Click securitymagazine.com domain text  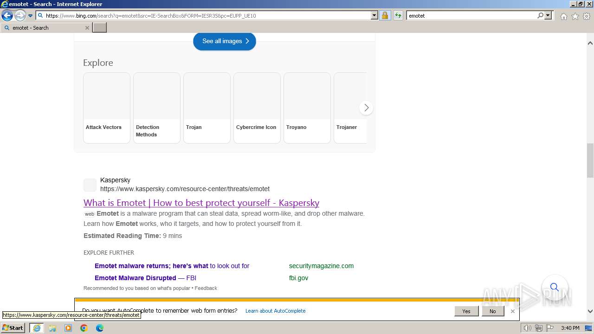321,266
